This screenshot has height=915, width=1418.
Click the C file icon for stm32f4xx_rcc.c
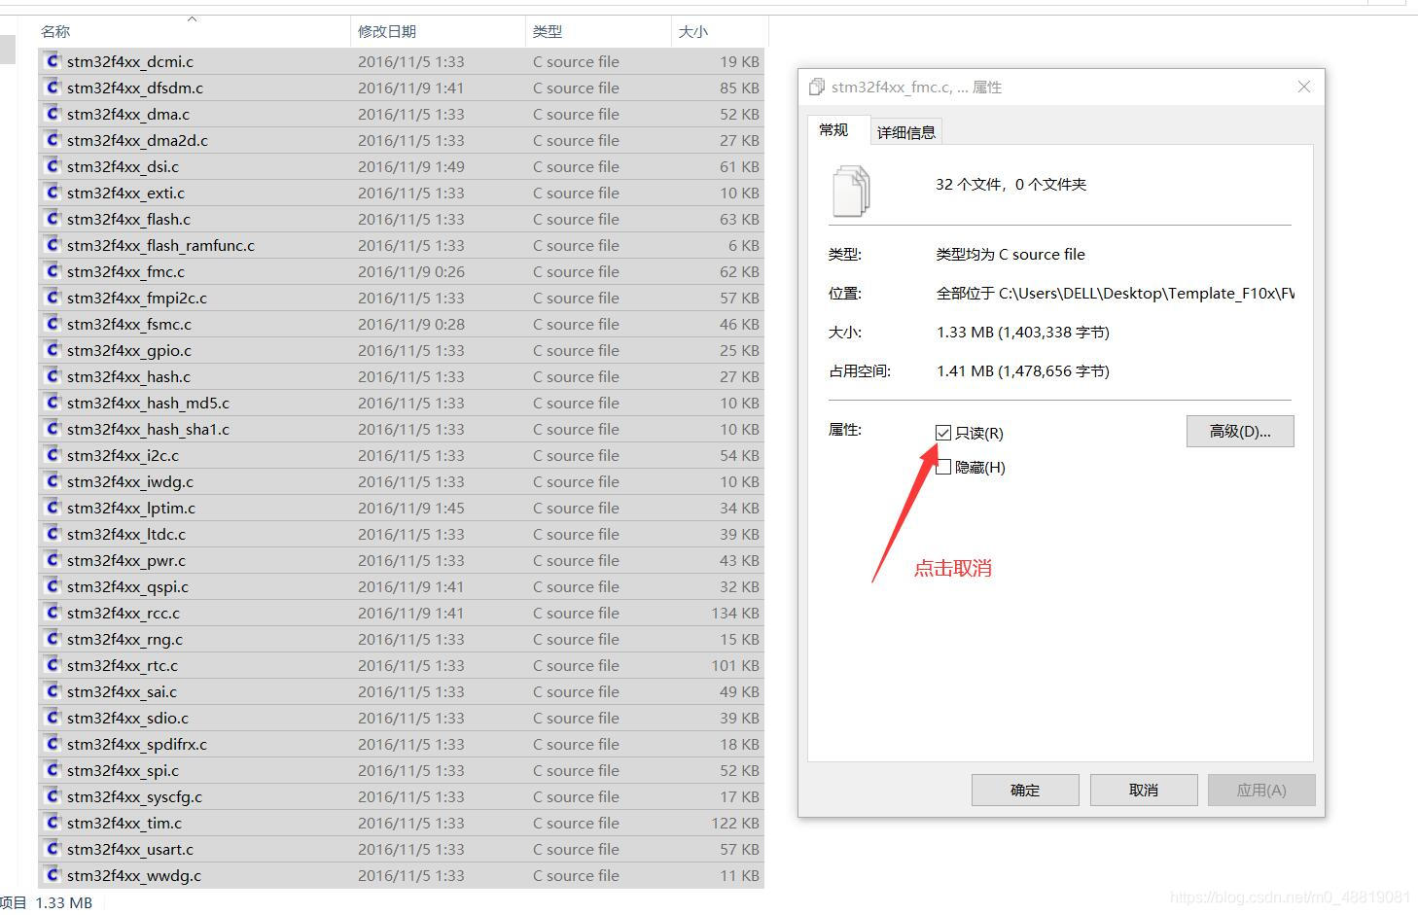point(53,612)
